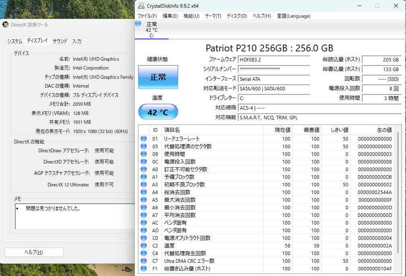Screen dimensions: 406x276
Task: Click status circle for ID A4 総消去回数
Action: tap(144, 192)
